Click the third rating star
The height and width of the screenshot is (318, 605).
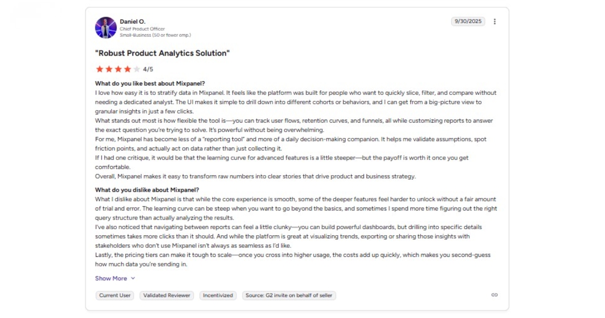tap(118, 69)
